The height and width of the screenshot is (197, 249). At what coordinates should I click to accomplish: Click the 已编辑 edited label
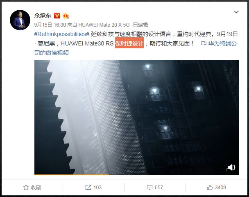pyautogui.click(x=140, y=25)
